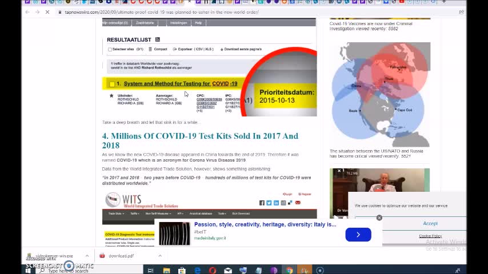This screenshot has width=488, height=274.
Task: Open System and Method for Testing for COVID-19
Action: (x=181, y=84)
